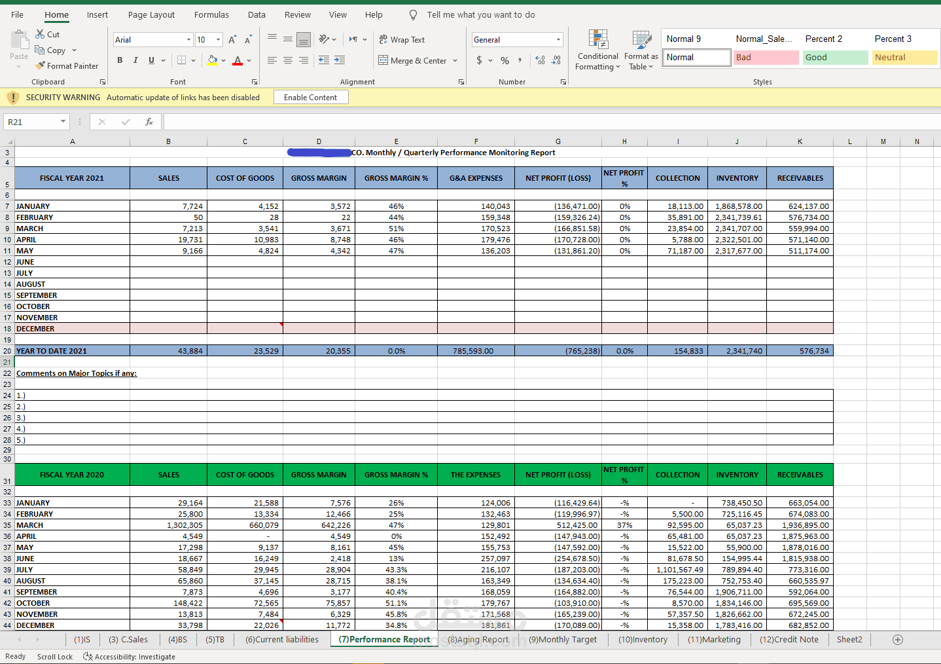Screen dimensions: 941x664
Task: Switch to the Formulas tab
Action: 211,14
